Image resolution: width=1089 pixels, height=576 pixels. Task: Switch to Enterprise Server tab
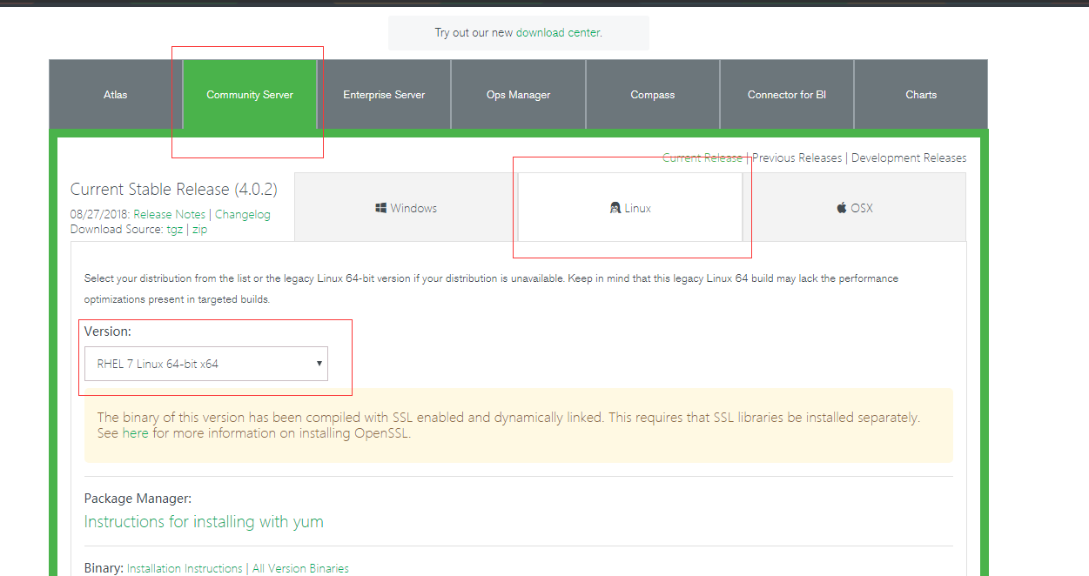(x=384, y=95)
